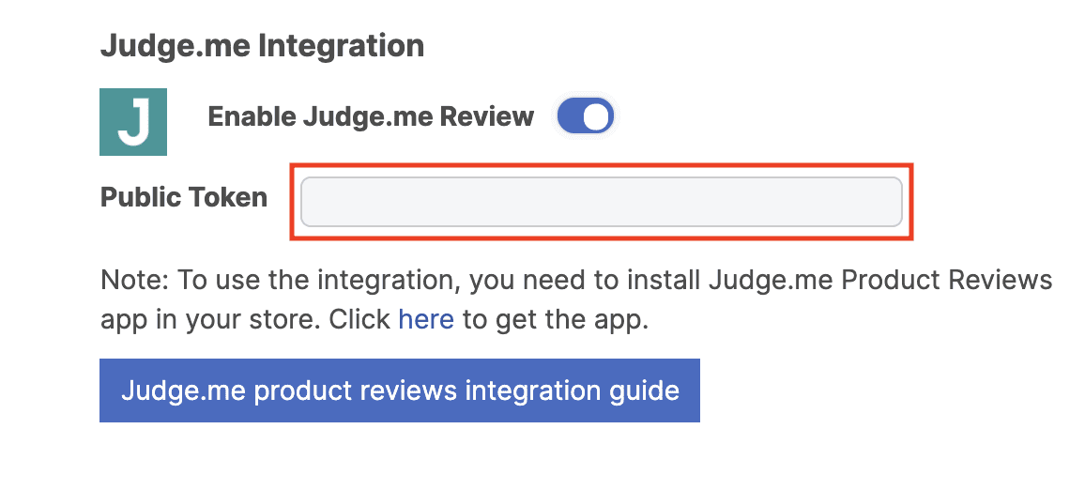Toggle the Enable Judge.me Review switch
This screenshot has width=1085, height=490.
click(586, 117)
